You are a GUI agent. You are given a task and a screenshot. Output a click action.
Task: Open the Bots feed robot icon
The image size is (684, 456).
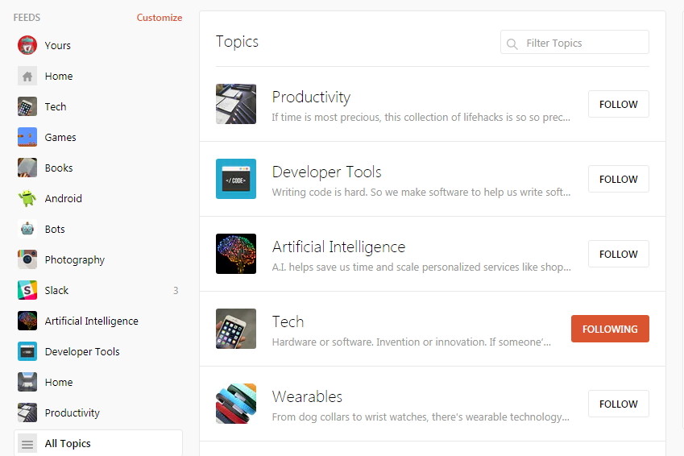[x=27, y=229]
